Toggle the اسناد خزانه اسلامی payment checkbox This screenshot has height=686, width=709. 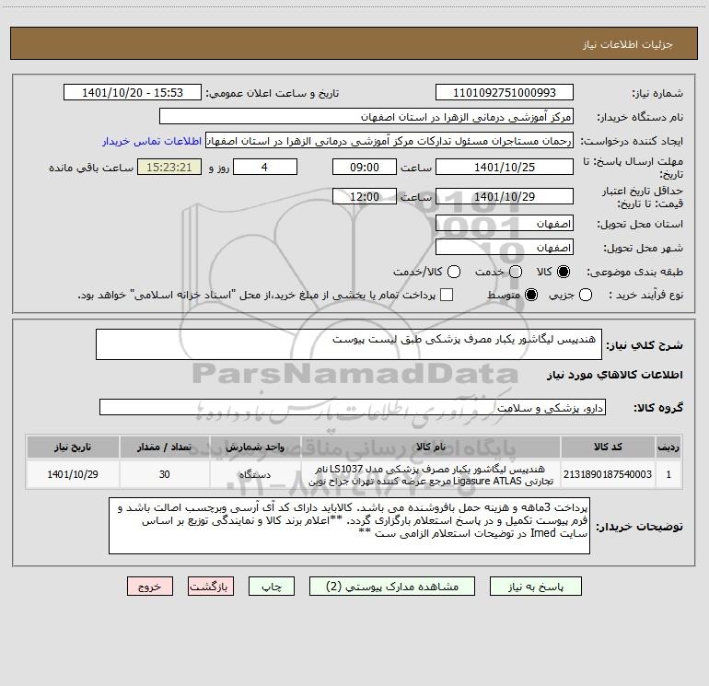coord(447,295)
